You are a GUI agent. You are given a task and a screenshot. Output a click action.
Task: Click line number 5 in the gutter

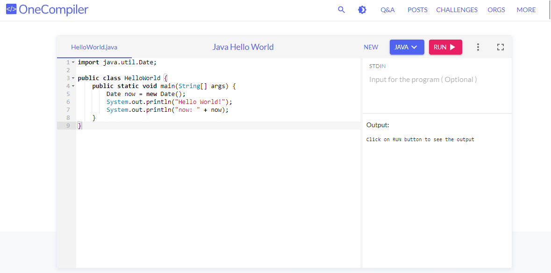[68, 94]
